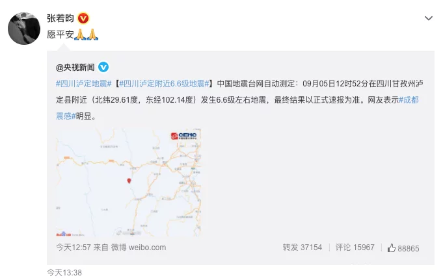Screen dimensions: 443x280
Task: Expand the post options chevron menu
Action: coord(429,18)
